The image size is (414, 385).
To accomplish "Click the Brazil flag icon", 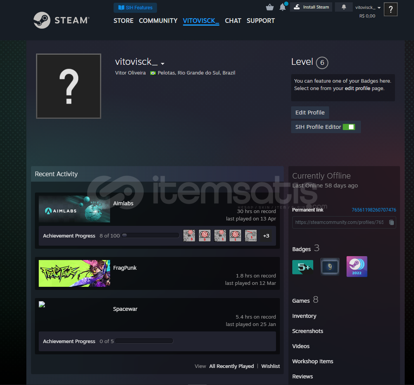I will (x=153, y=73).
